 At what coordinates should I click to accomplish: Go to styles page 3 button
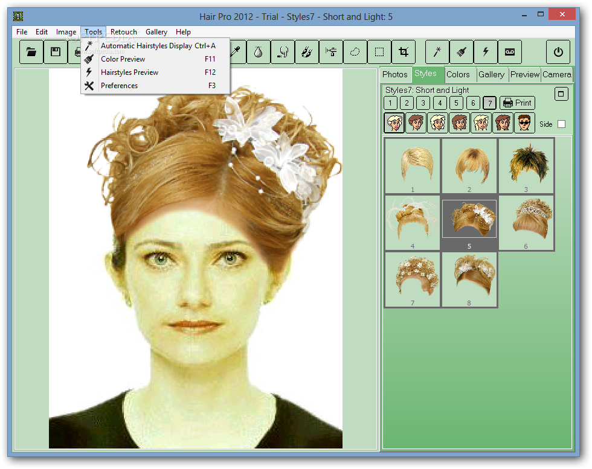[x=423, y=103]
